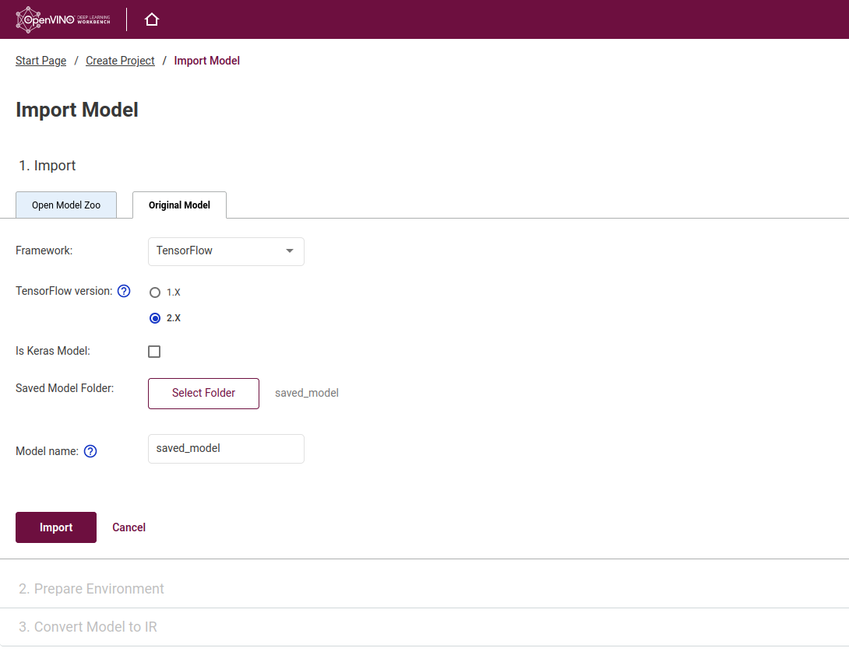Select TensorFlow version 1.X radio button
Image resolution: width=849 pixels, height=655 pixels.
tap(155, 292)
